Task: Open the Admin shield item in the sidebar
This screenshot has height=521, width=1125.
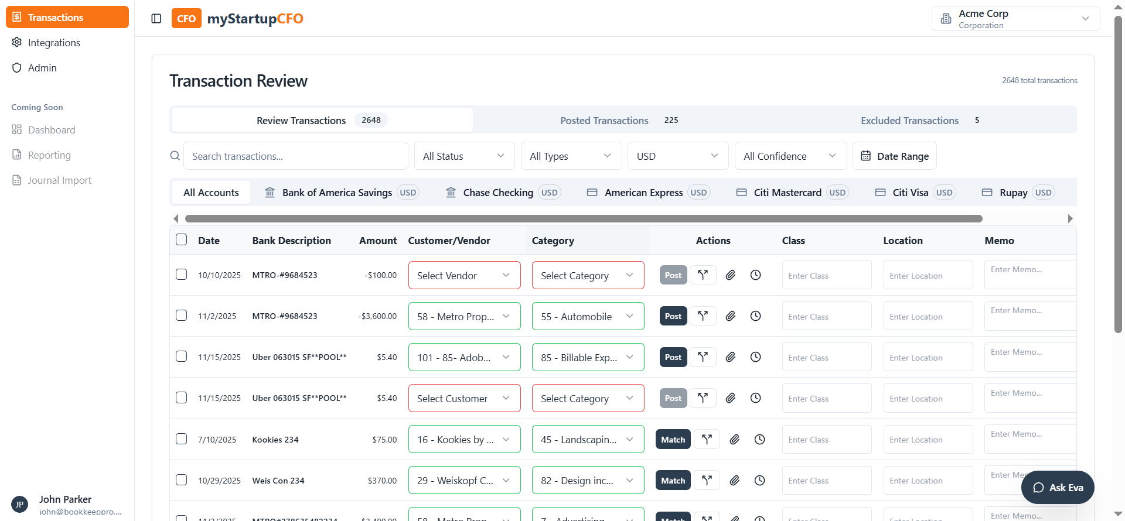Action: (x=42, y=68)
